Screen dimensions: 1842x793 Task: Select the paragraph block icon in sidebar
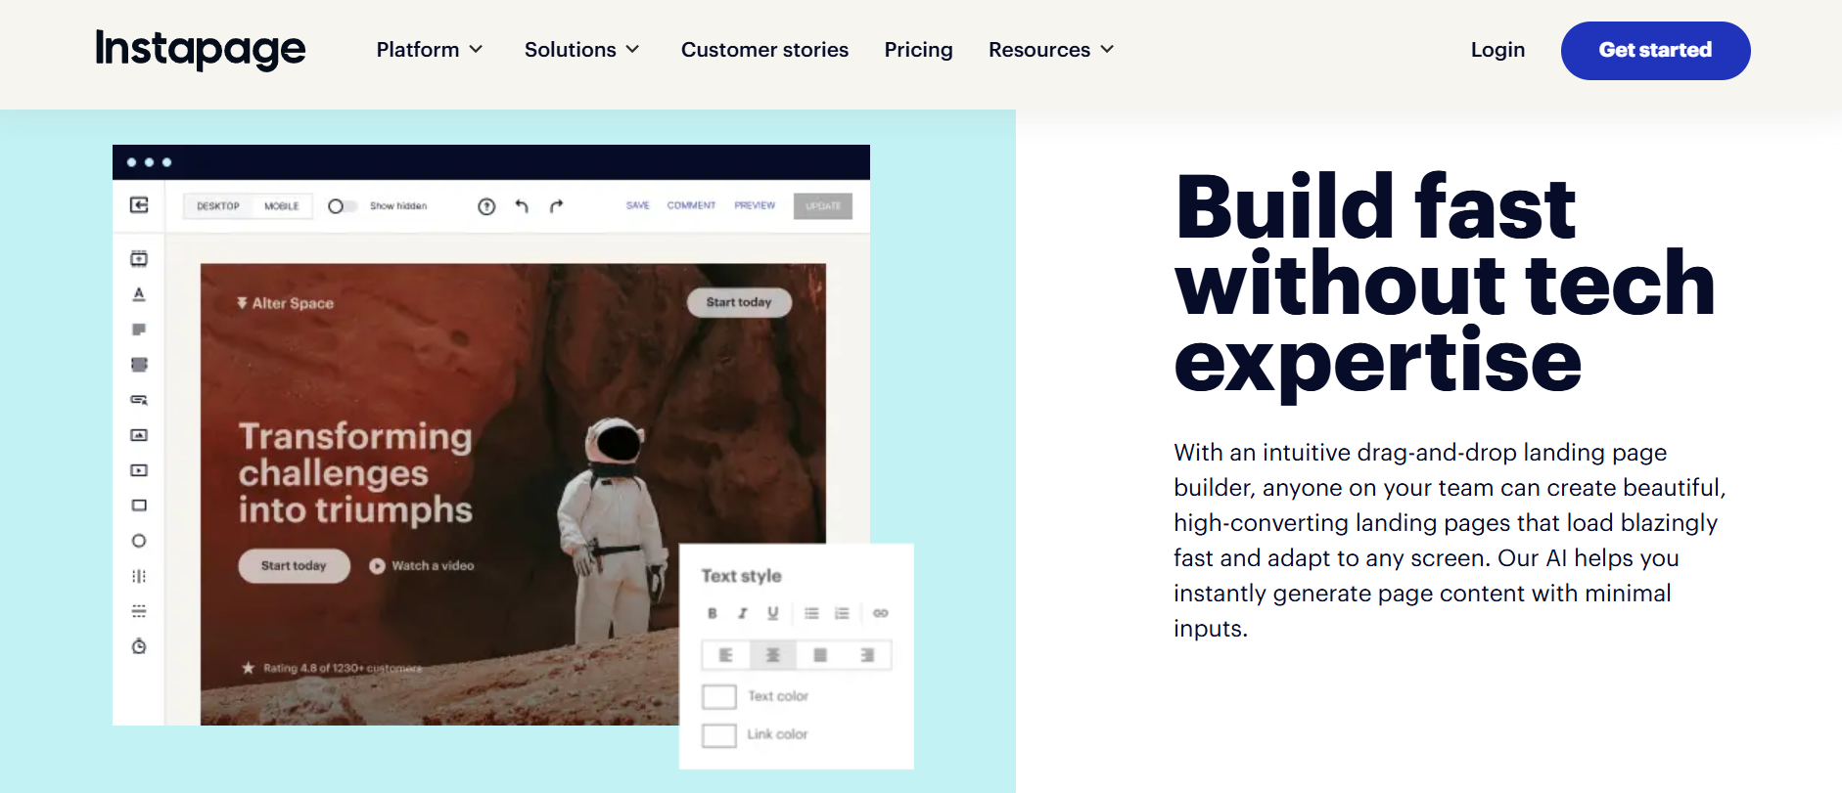(x=139, y=330)
